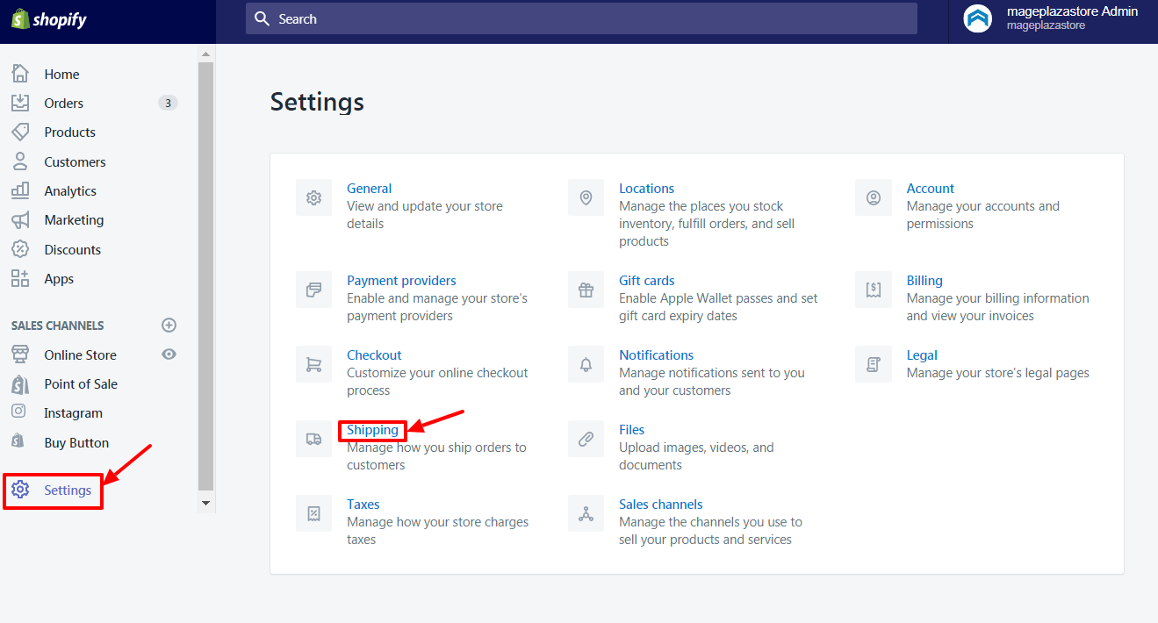Open Discounts using its sidebar icon
Image resolution: width=1158 pixels, height=623 pixels.
tap(25, 249)
